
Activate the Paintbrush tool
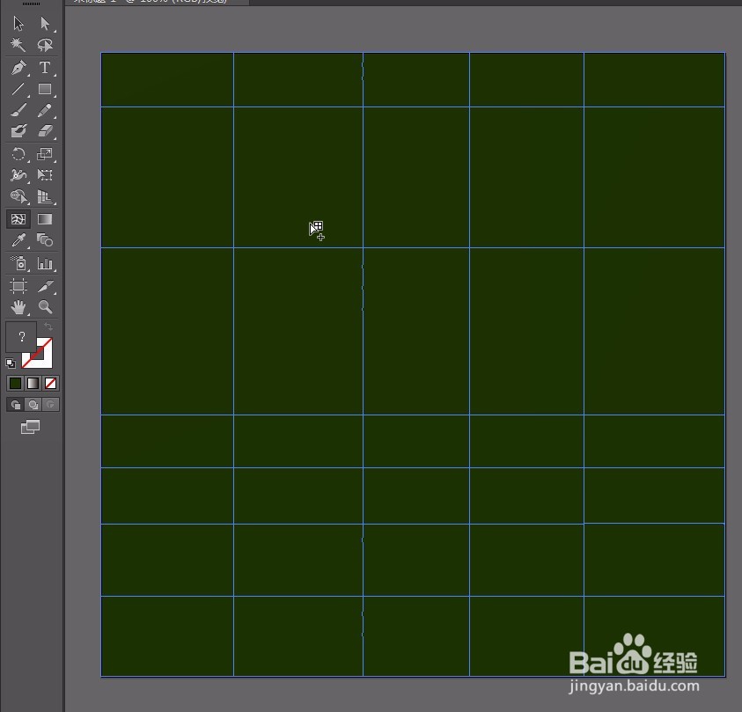click(x=18, y=111)
